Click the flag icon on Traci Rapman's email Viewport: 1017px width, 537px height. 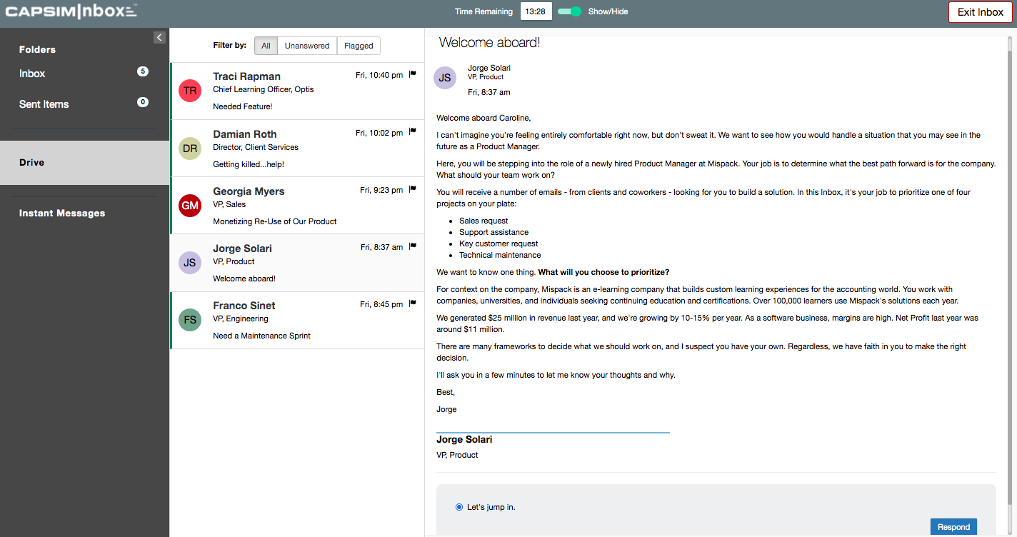(x=413, y=74)
